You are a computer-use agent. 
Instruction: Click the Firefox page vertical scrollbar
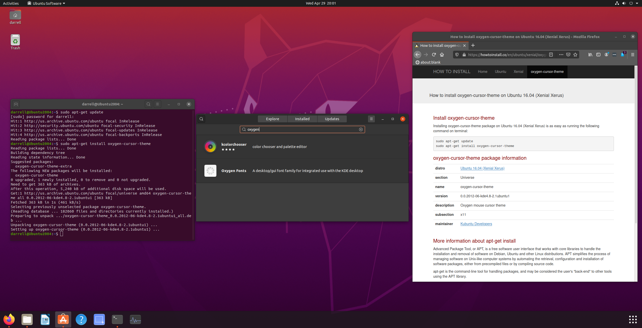click(636, 145)
